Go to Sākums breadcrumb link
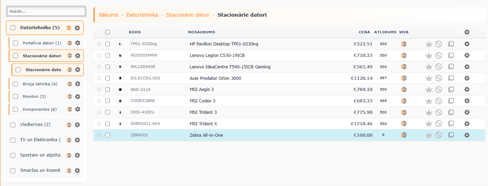488x186 pixels. coord(108,15)
